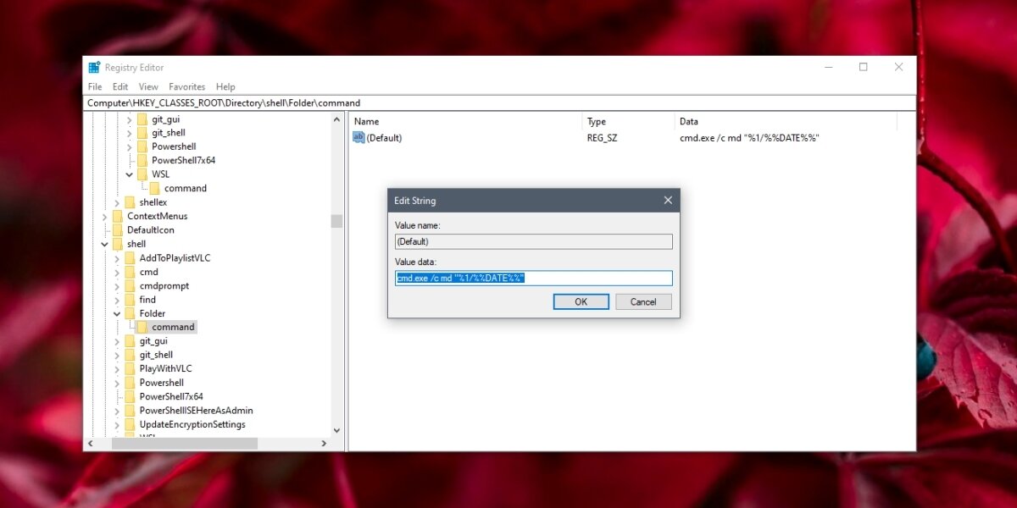1017x508 pixels.
Task: Click the tree vertical scrollbar down arrow
Action: click(336, 430)
